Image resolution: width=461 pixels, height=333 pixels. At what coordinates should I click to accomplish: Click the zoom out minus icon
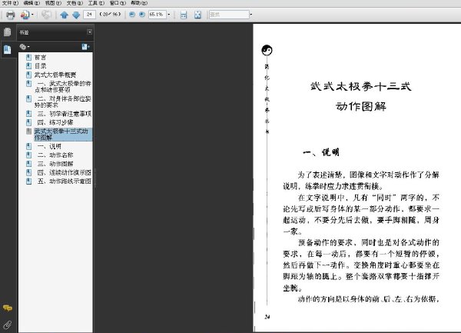(x=132, y=15)
